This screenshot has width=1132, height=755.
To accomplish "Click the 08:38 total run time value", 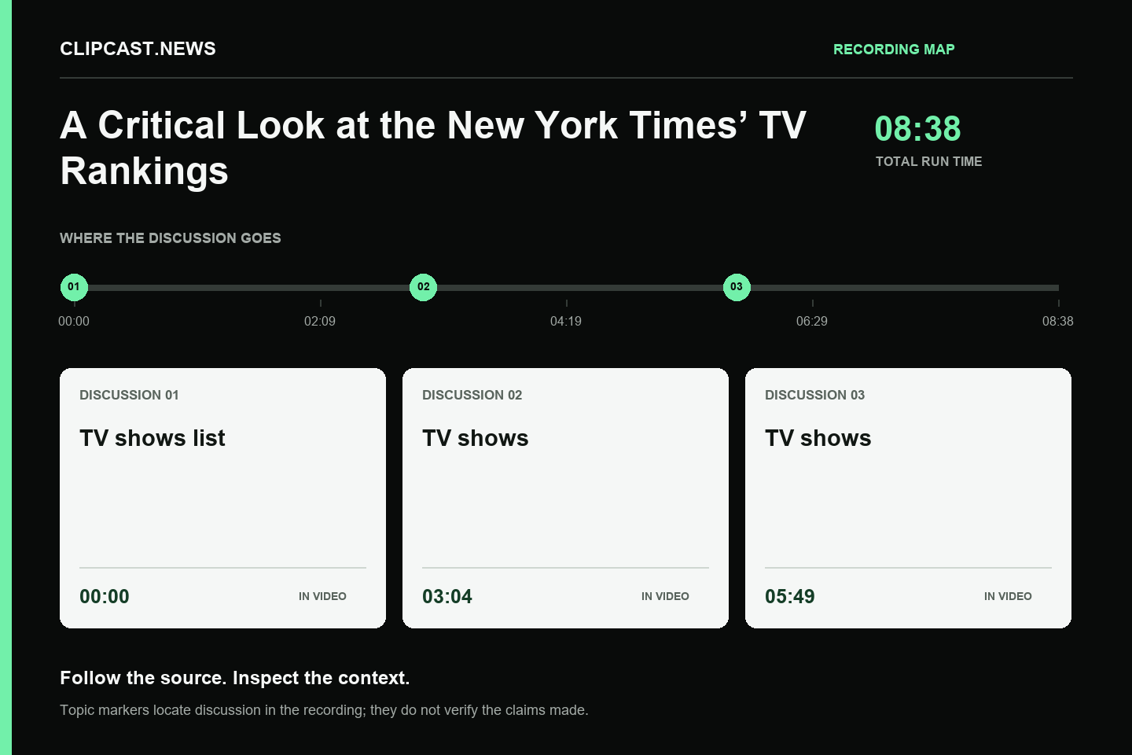I will pos(917,129).
